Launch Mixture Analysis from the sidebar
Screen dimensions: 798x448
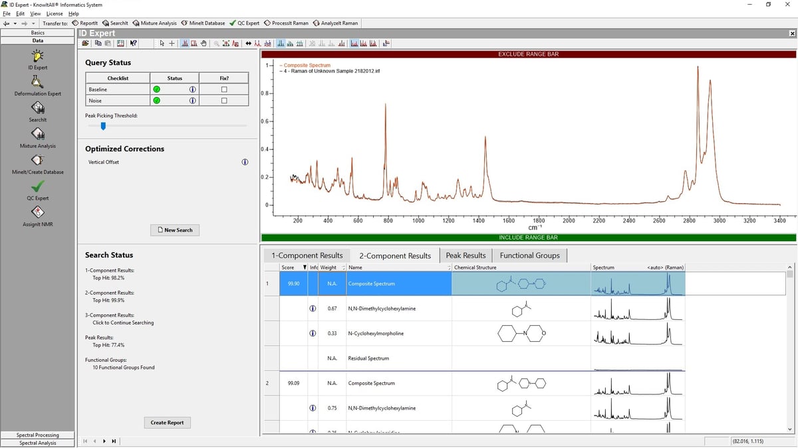pos(37,135)
